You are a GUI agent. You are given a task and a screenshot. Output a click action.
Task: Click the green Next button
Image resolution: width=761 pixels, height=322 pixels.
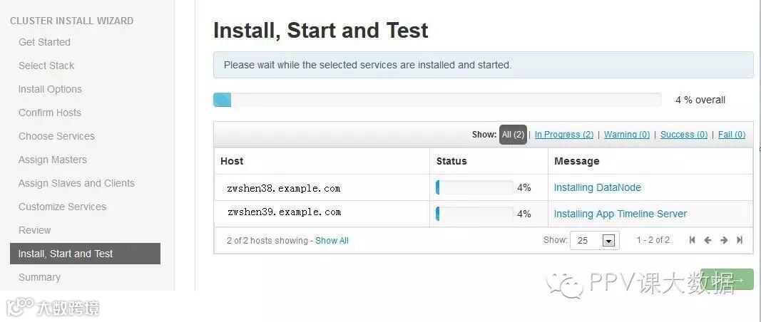click(x=727, y=279)
